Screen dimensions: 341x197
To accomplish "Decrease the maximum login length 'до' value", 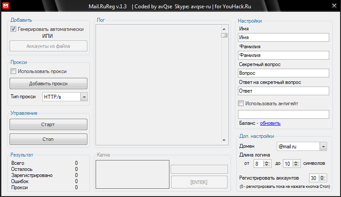I will [x=296, y=165].
